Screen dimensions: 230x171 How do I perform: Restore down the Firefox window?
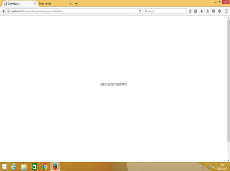coord(219,2)
